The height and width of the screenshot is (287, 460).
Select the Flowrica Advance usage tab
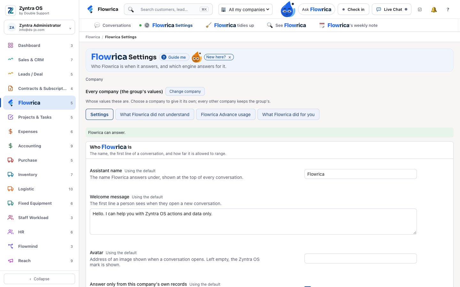[x=226, y=114]
